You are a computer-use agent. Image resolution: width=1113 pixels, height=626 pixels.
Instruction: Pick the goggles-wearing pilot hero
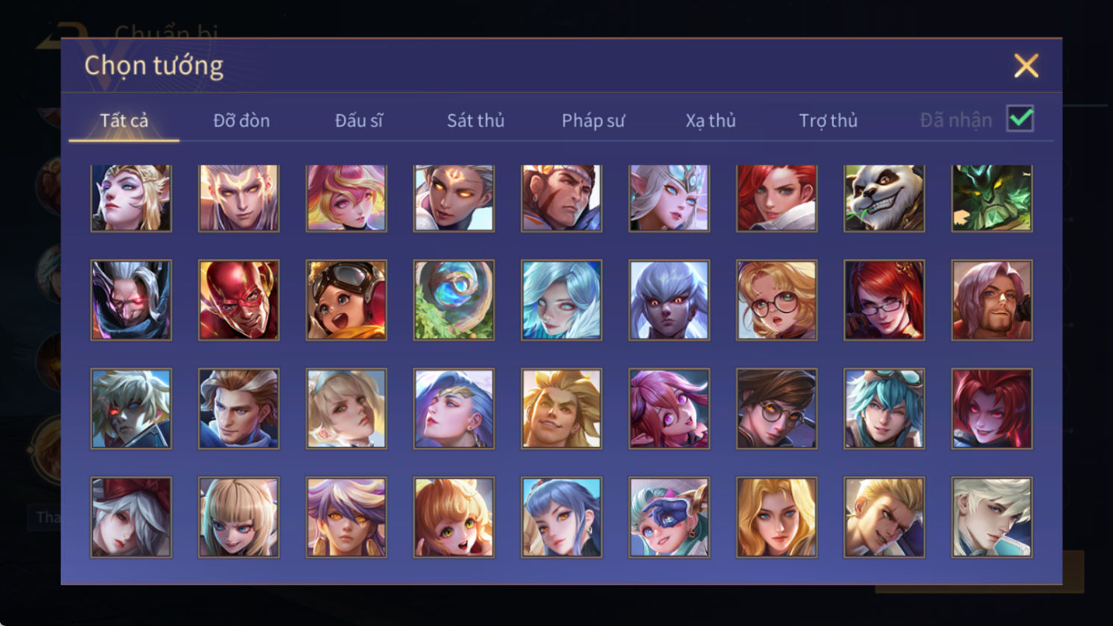point(347,300)
